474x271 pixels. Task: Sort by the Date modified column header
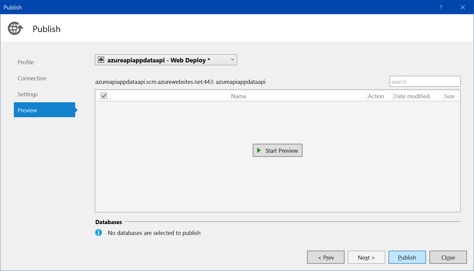click(412, 96)
